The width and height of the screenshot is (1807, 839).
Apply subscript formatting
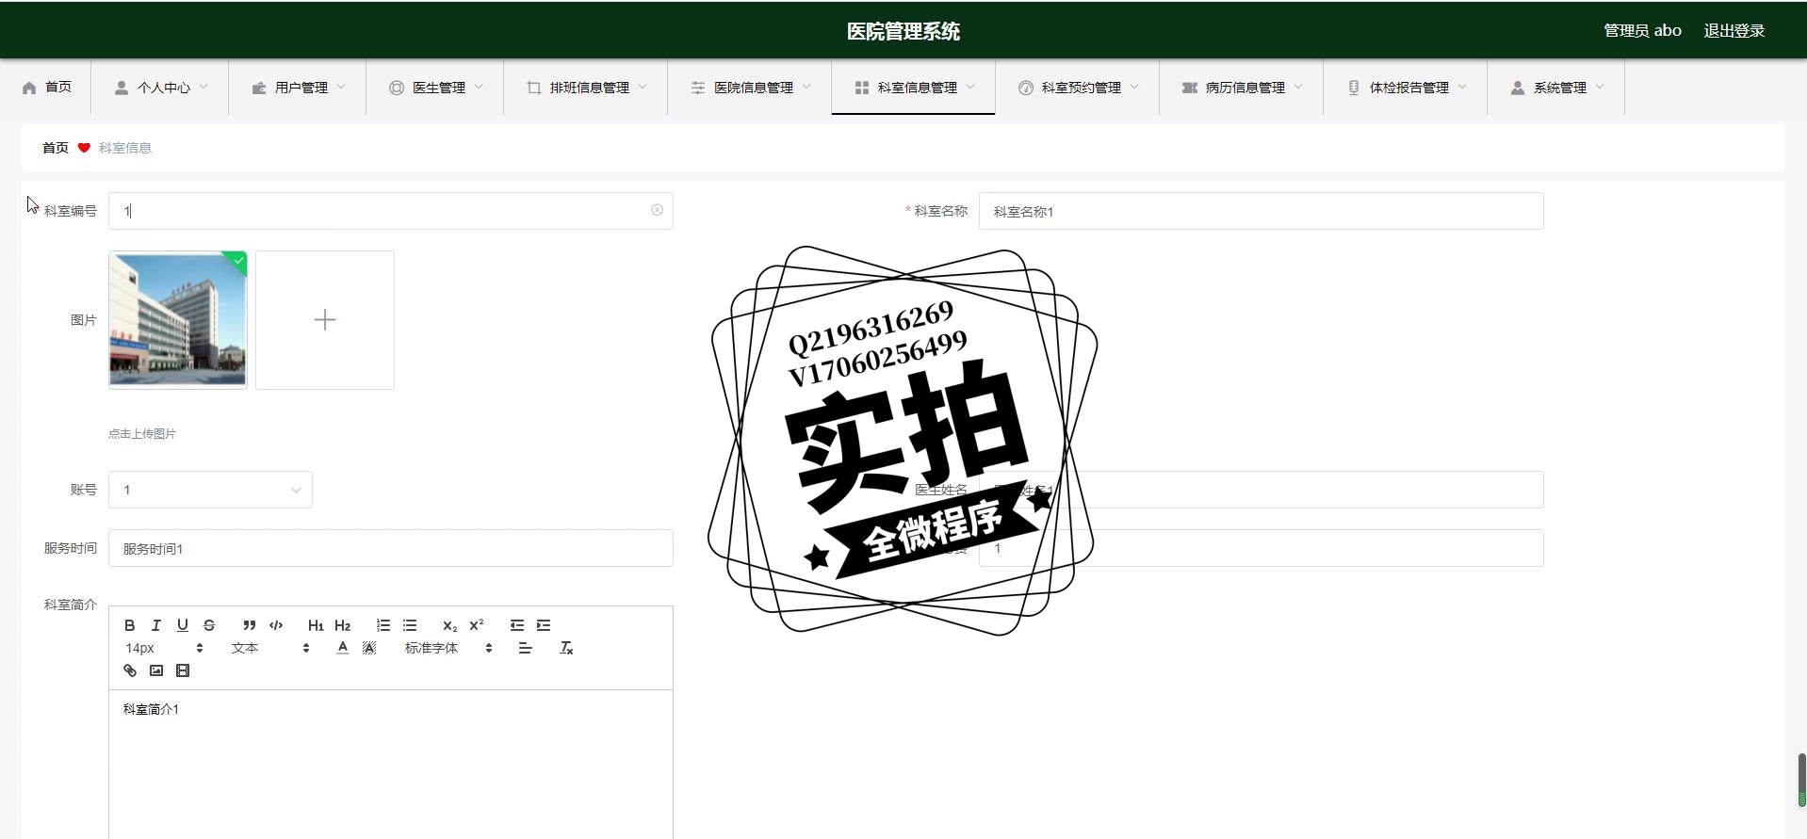pos(449,625)
